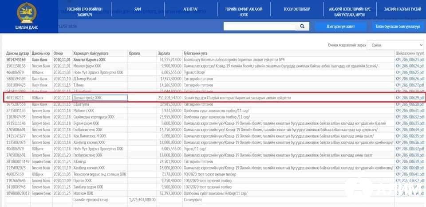Open KM_206_00634.pdf decision file link

tap(410, 130)
